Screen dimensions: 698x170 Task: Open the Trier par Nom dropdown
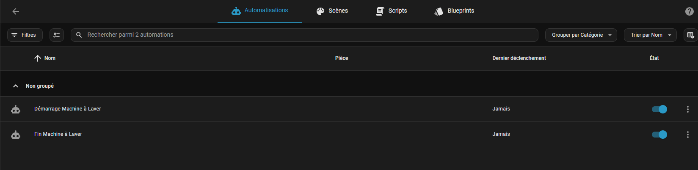(650, 35)
